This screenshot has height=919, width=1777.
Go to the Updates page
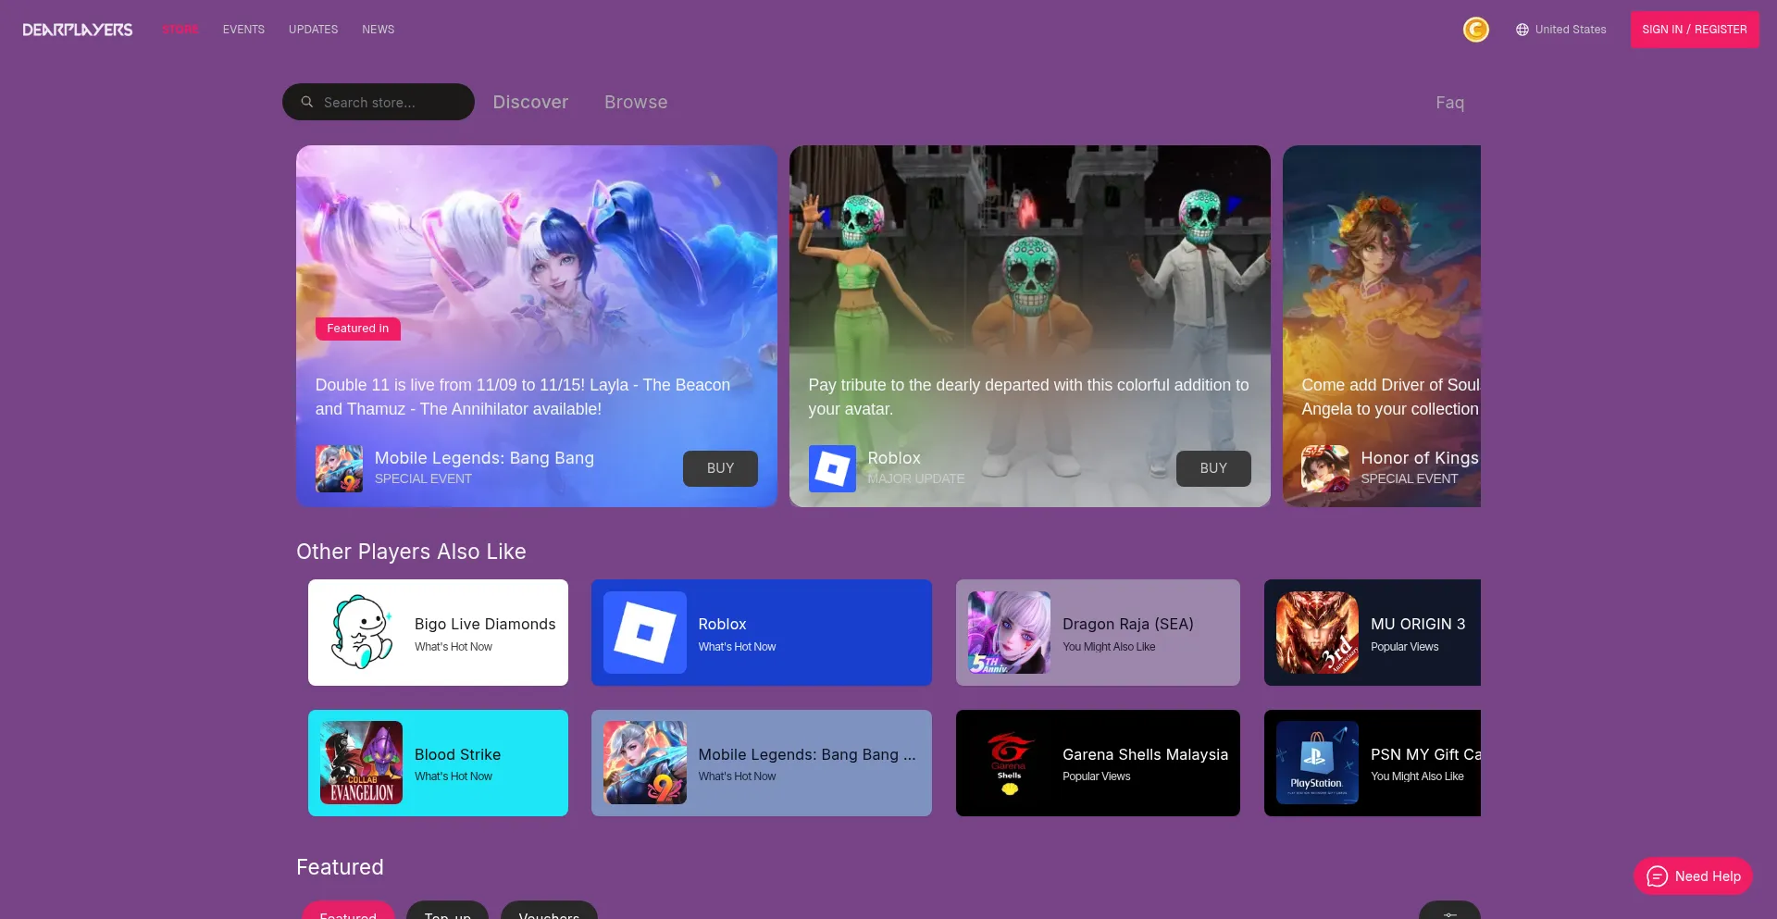click(313, 30)
